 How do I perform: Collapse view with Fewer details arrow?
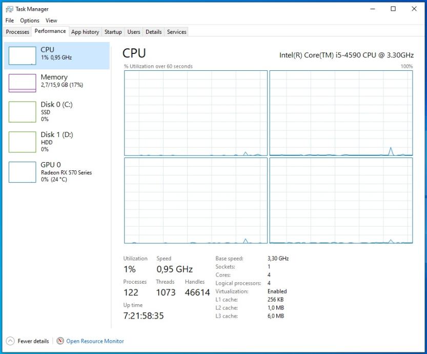coord(10,341)
